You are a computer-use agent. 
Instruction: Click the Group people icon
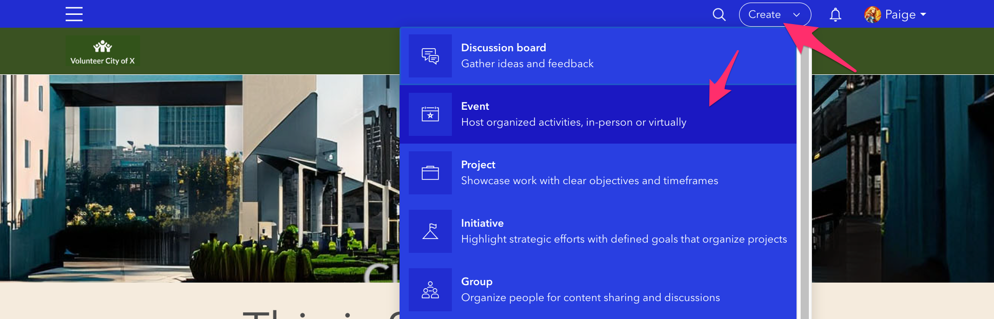[x=430, y=290]
